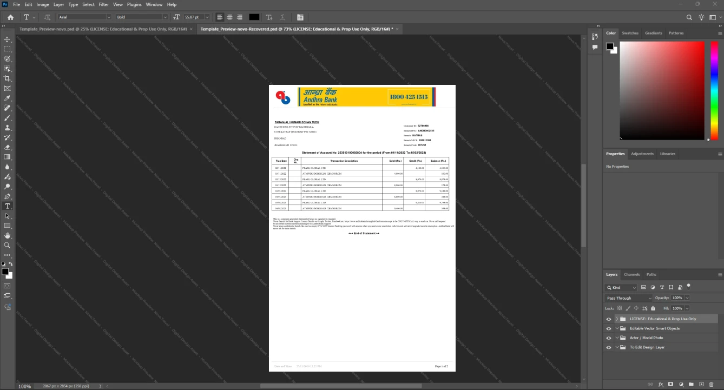724x390 pixels.
Task: Collapse the Actor / Model Photo group
Action: click(617, 338)
